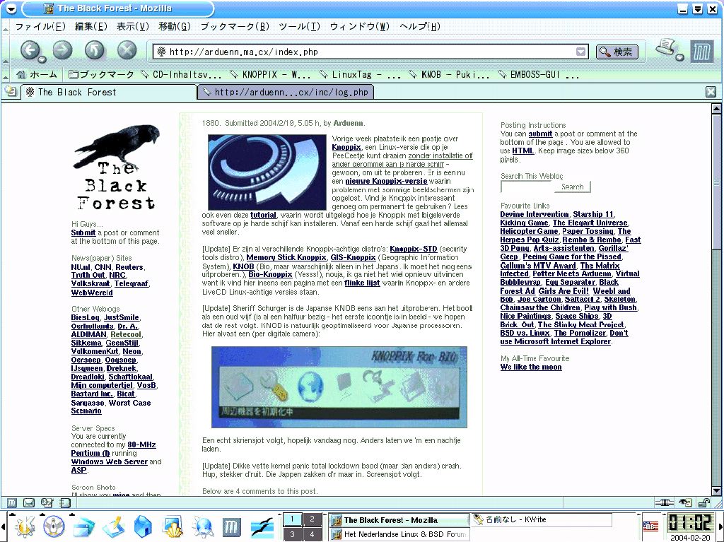The width and height of the screenshot is (724, 542).
Task: Go back to the previous page
Action: tap(30, 50)
